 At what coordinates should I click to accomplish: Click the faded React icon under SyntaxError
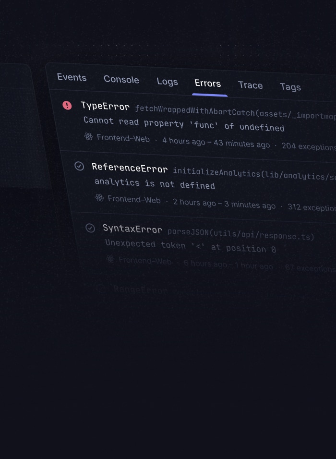(x=110, y=259)
